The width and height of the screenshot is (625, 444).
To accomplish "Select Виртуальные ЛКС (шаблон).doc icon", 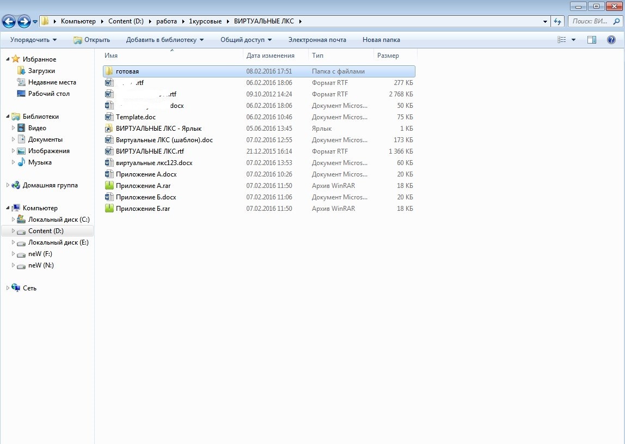I will [x=109, y=140].
